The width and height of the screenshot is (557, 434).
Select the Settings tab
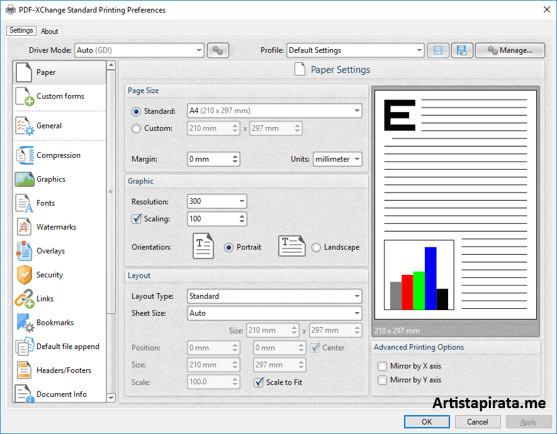(x=21, y=30)
